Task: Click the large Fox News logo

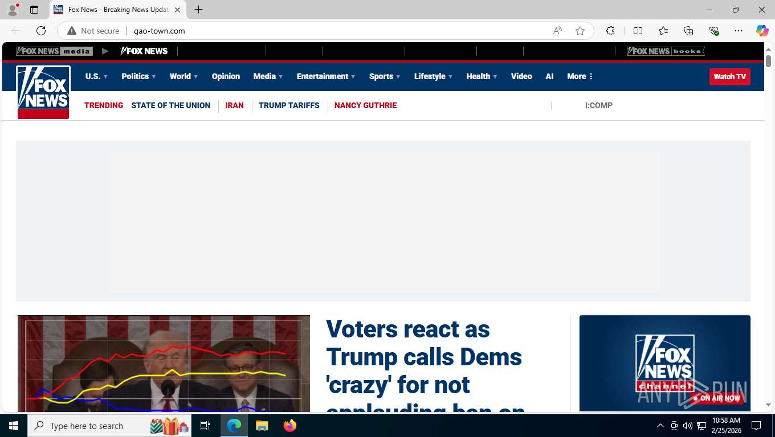Action: 43,92
